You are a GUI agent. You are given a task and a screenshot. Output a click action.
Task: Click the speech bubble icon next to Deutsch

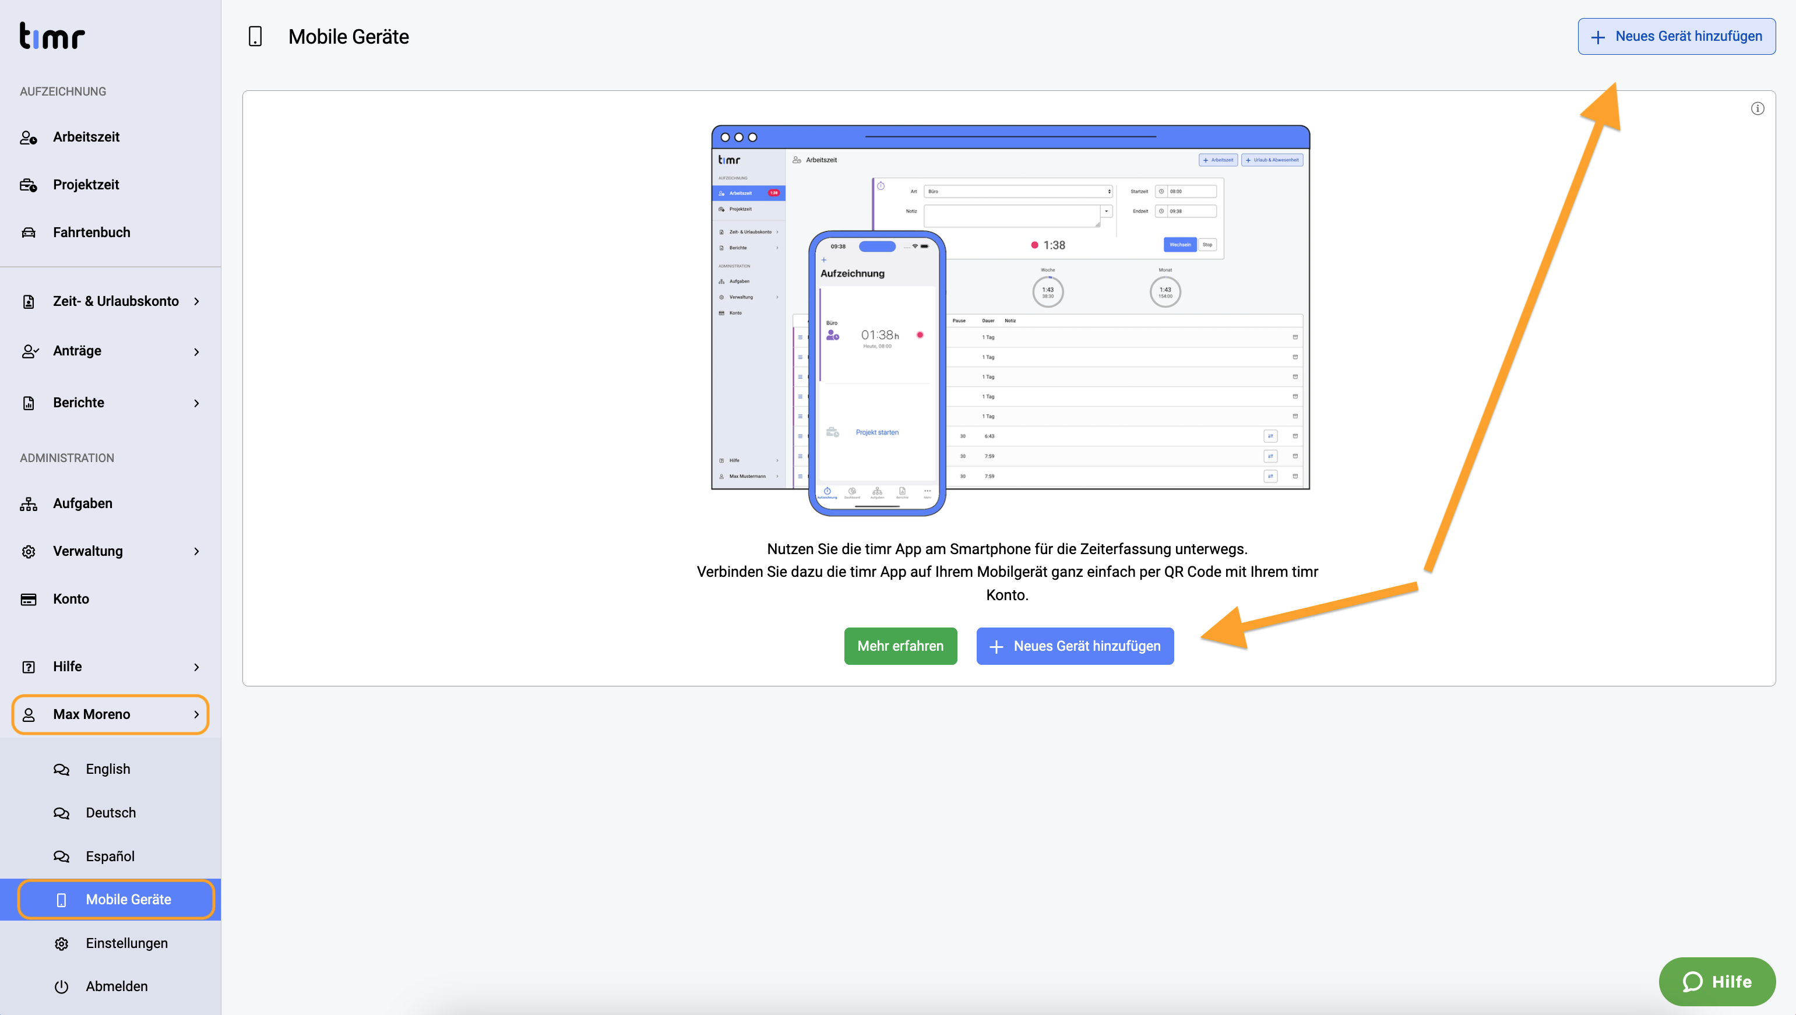[61, 813]
